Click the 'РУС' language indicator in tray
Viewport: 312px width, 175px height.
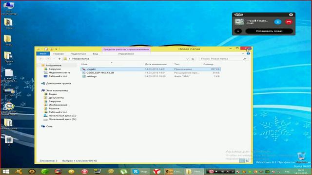(287, 172)
